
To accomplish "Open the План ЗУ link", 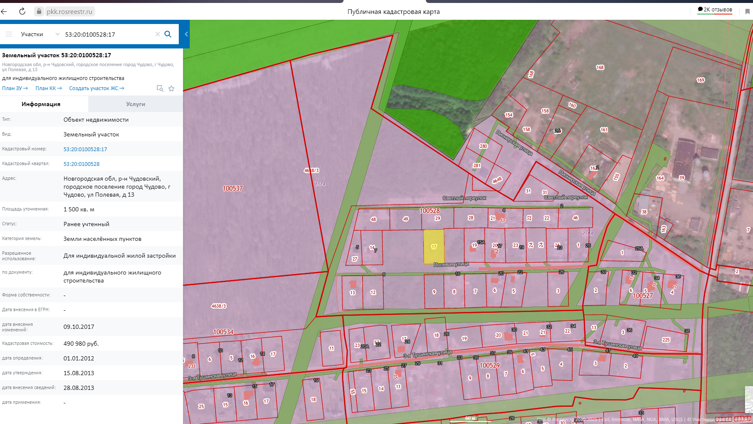I will point(15,88).
